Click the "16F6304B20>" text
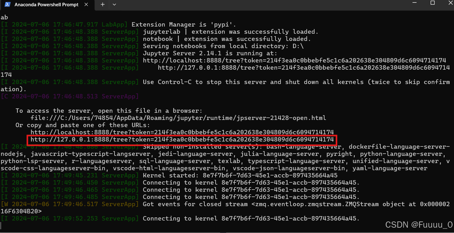This screenshot has height=233, width=454. pyautogui.click(x=21, y=211)
